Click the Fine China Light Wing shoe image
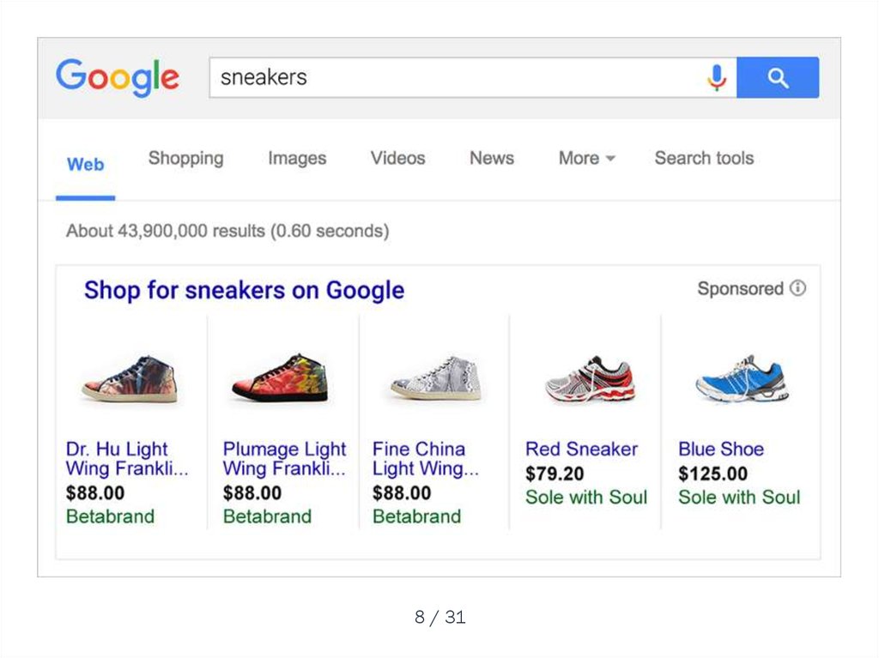The height and width of the screenshot is (658, 879). click(436, 378)
